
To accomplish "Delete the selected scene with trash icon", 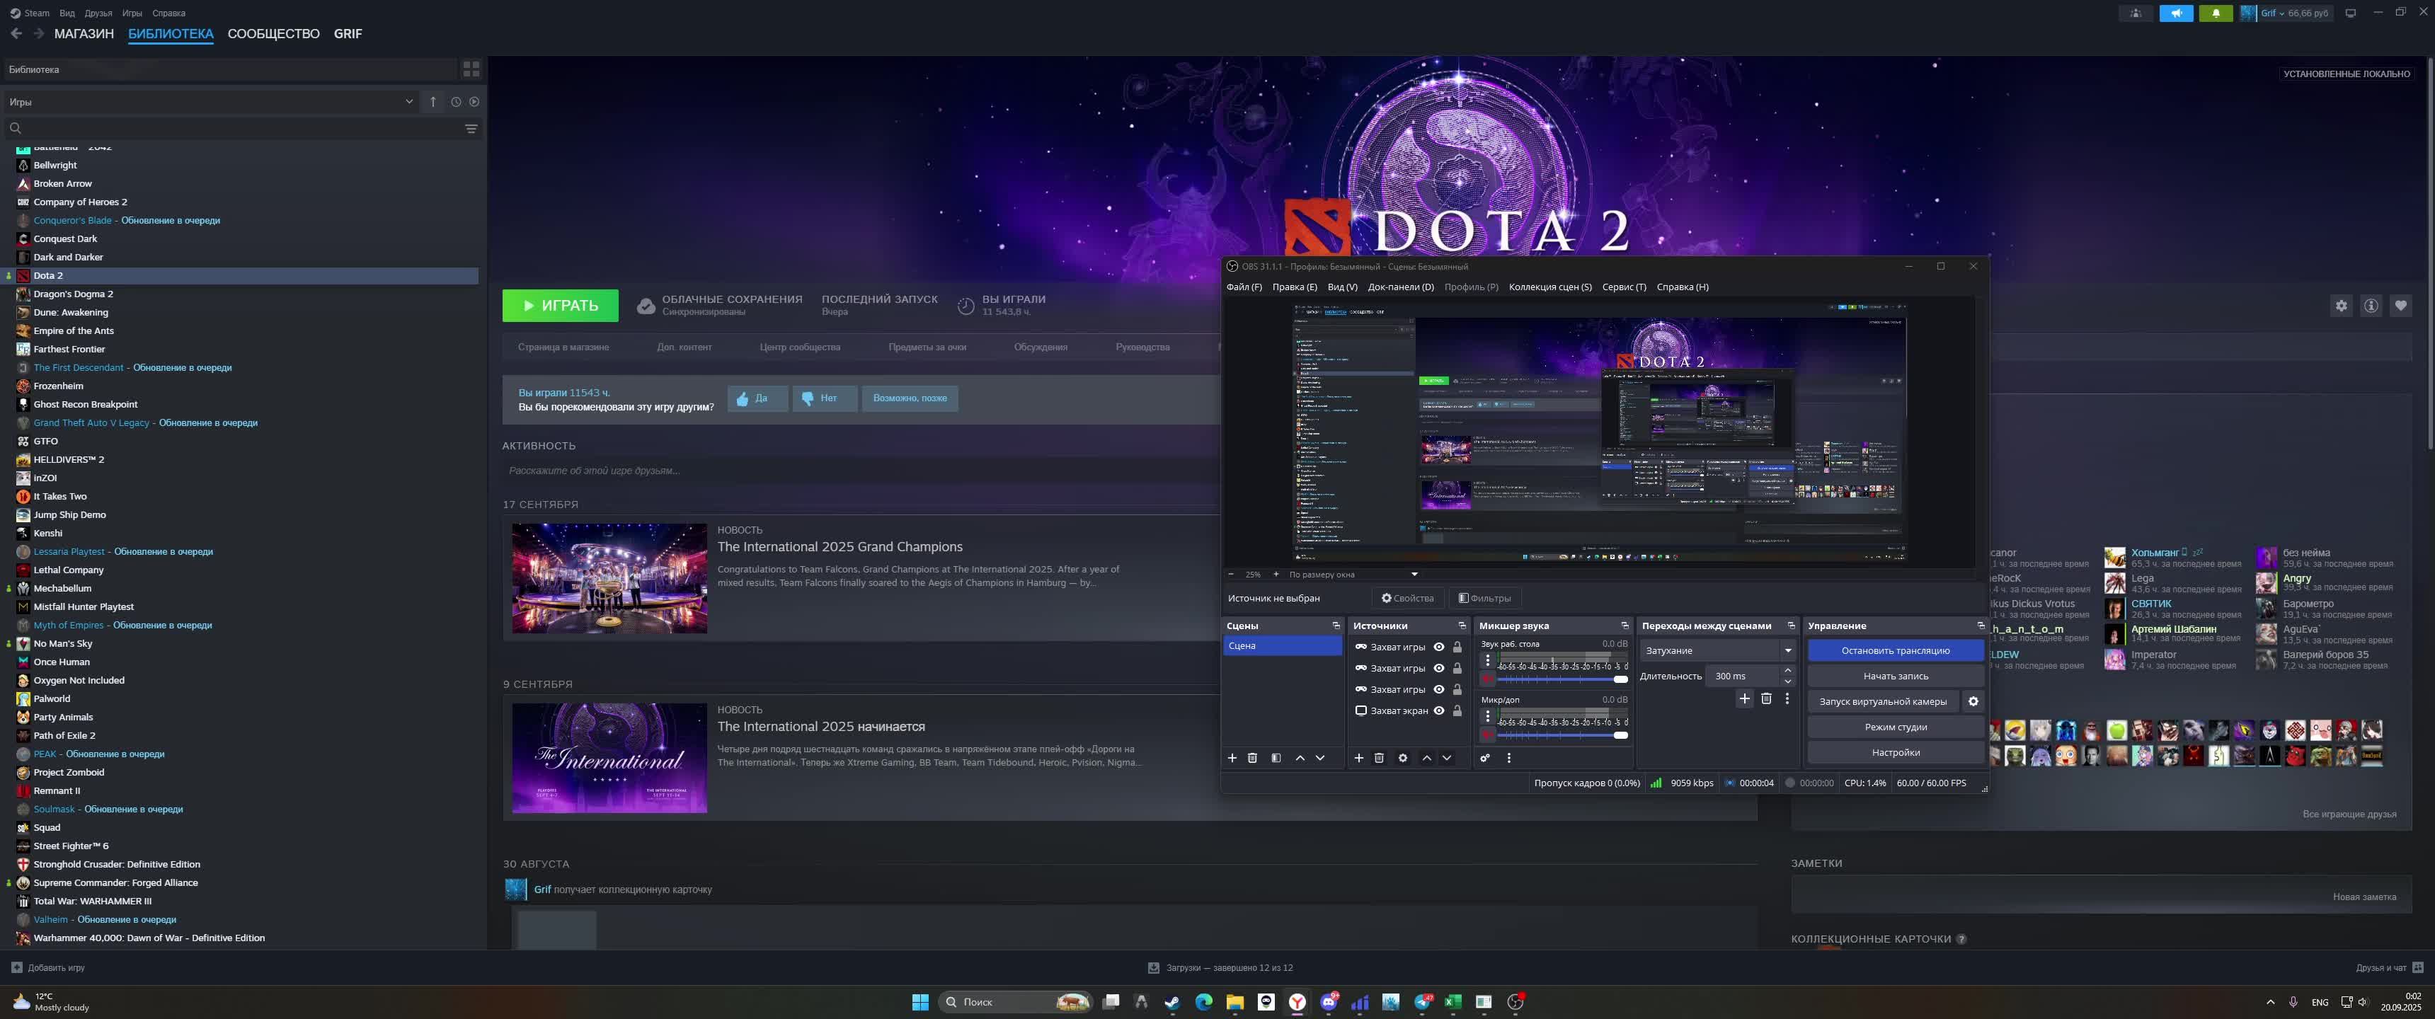I will 1252,758.
